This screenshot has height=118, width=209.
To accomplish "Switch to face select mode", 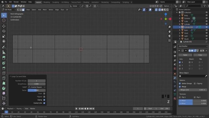I will (23, 10).
